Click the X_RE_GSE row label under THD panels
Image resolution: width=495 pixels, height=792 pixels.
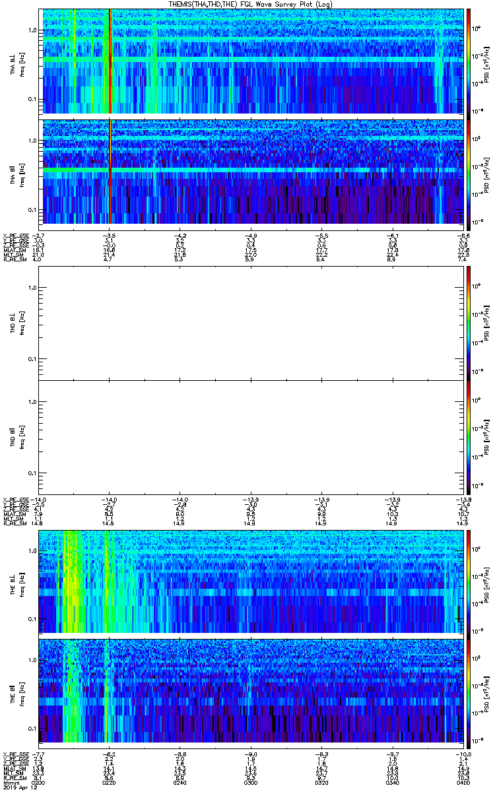[16, 500]
